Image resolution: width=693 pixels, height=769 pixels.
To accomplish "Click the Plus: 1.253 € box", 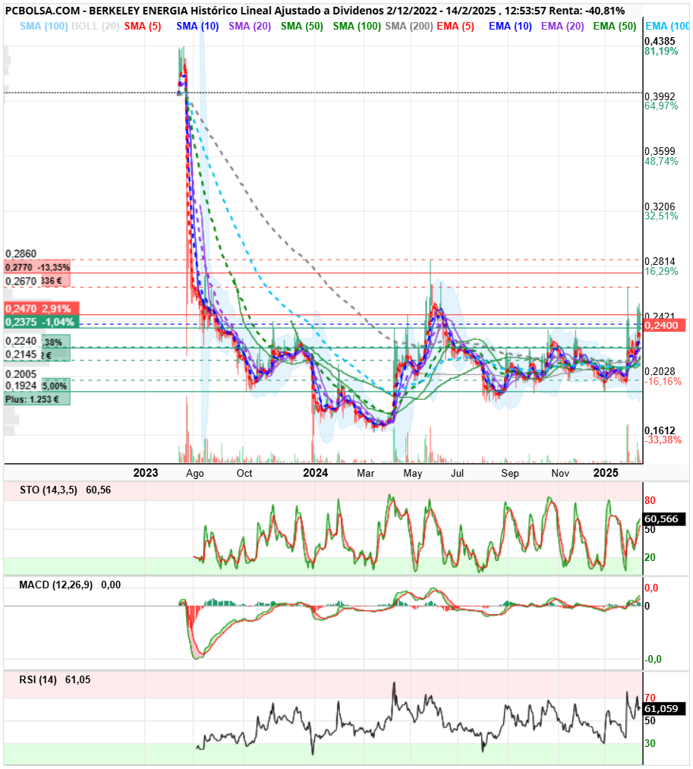I will pos(36,399).
